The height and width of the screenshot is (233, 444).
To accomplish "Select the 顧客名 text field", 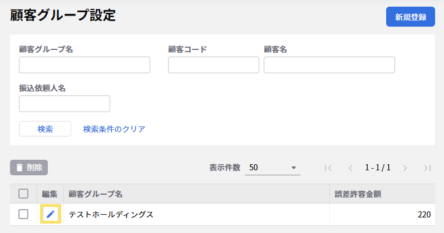I will tap(329, 65).
